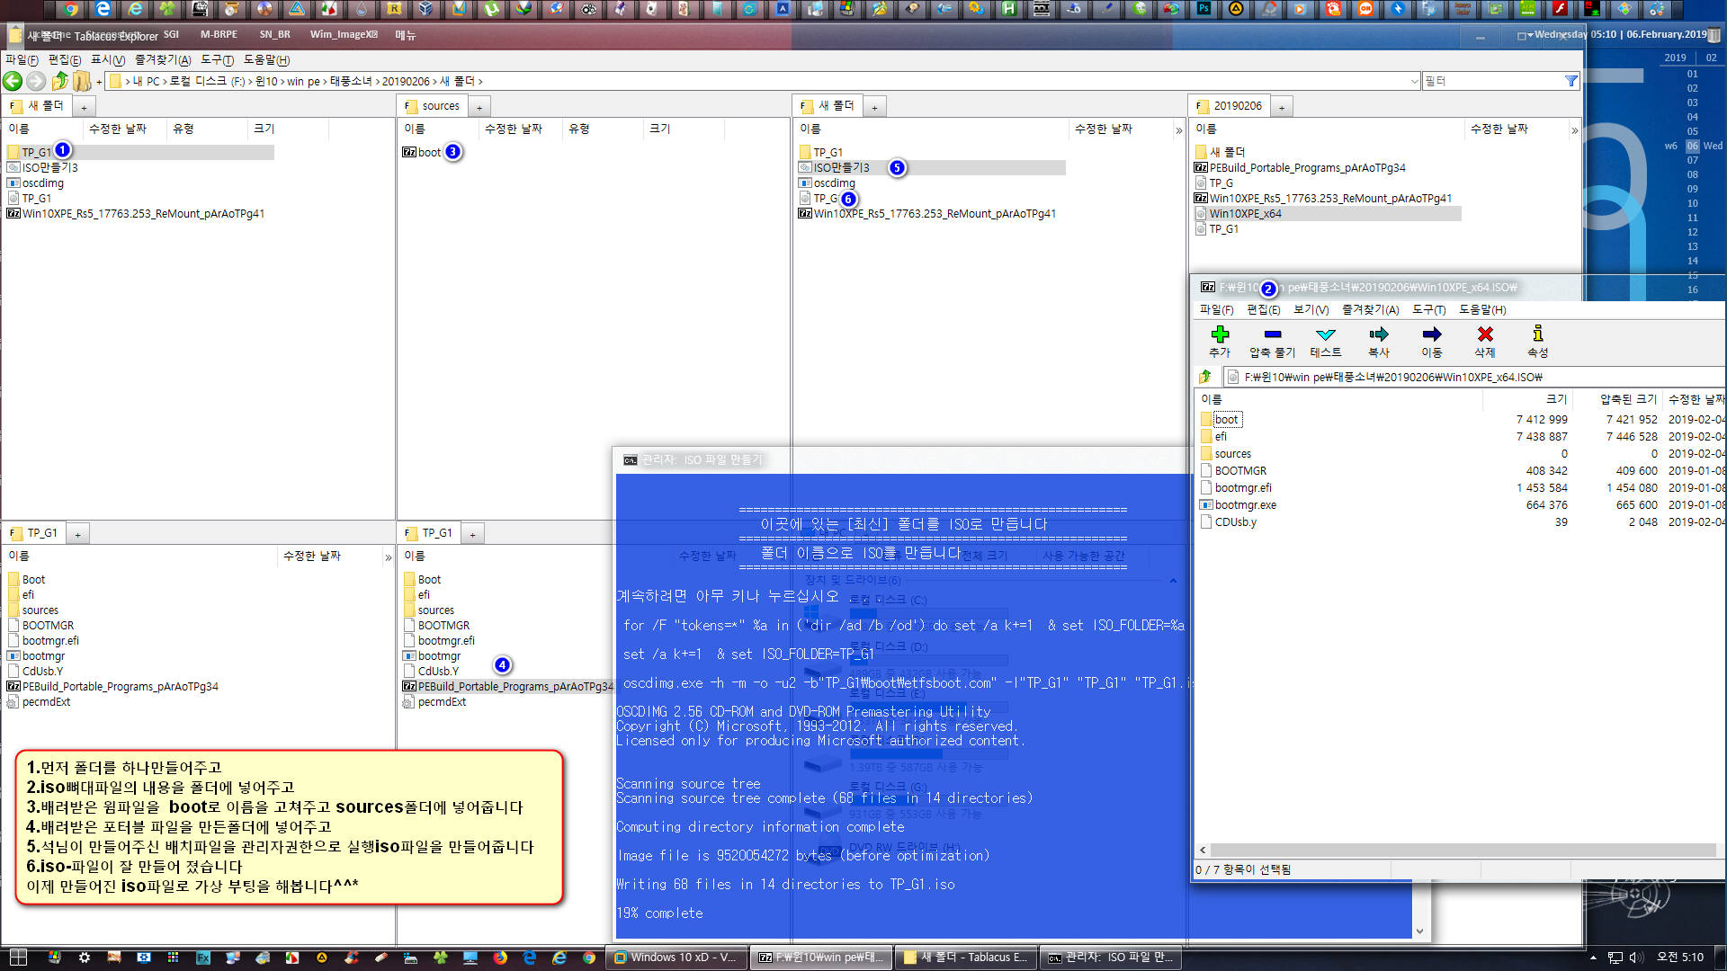Click the 7-Zip archive path field

coord(1475,377)
